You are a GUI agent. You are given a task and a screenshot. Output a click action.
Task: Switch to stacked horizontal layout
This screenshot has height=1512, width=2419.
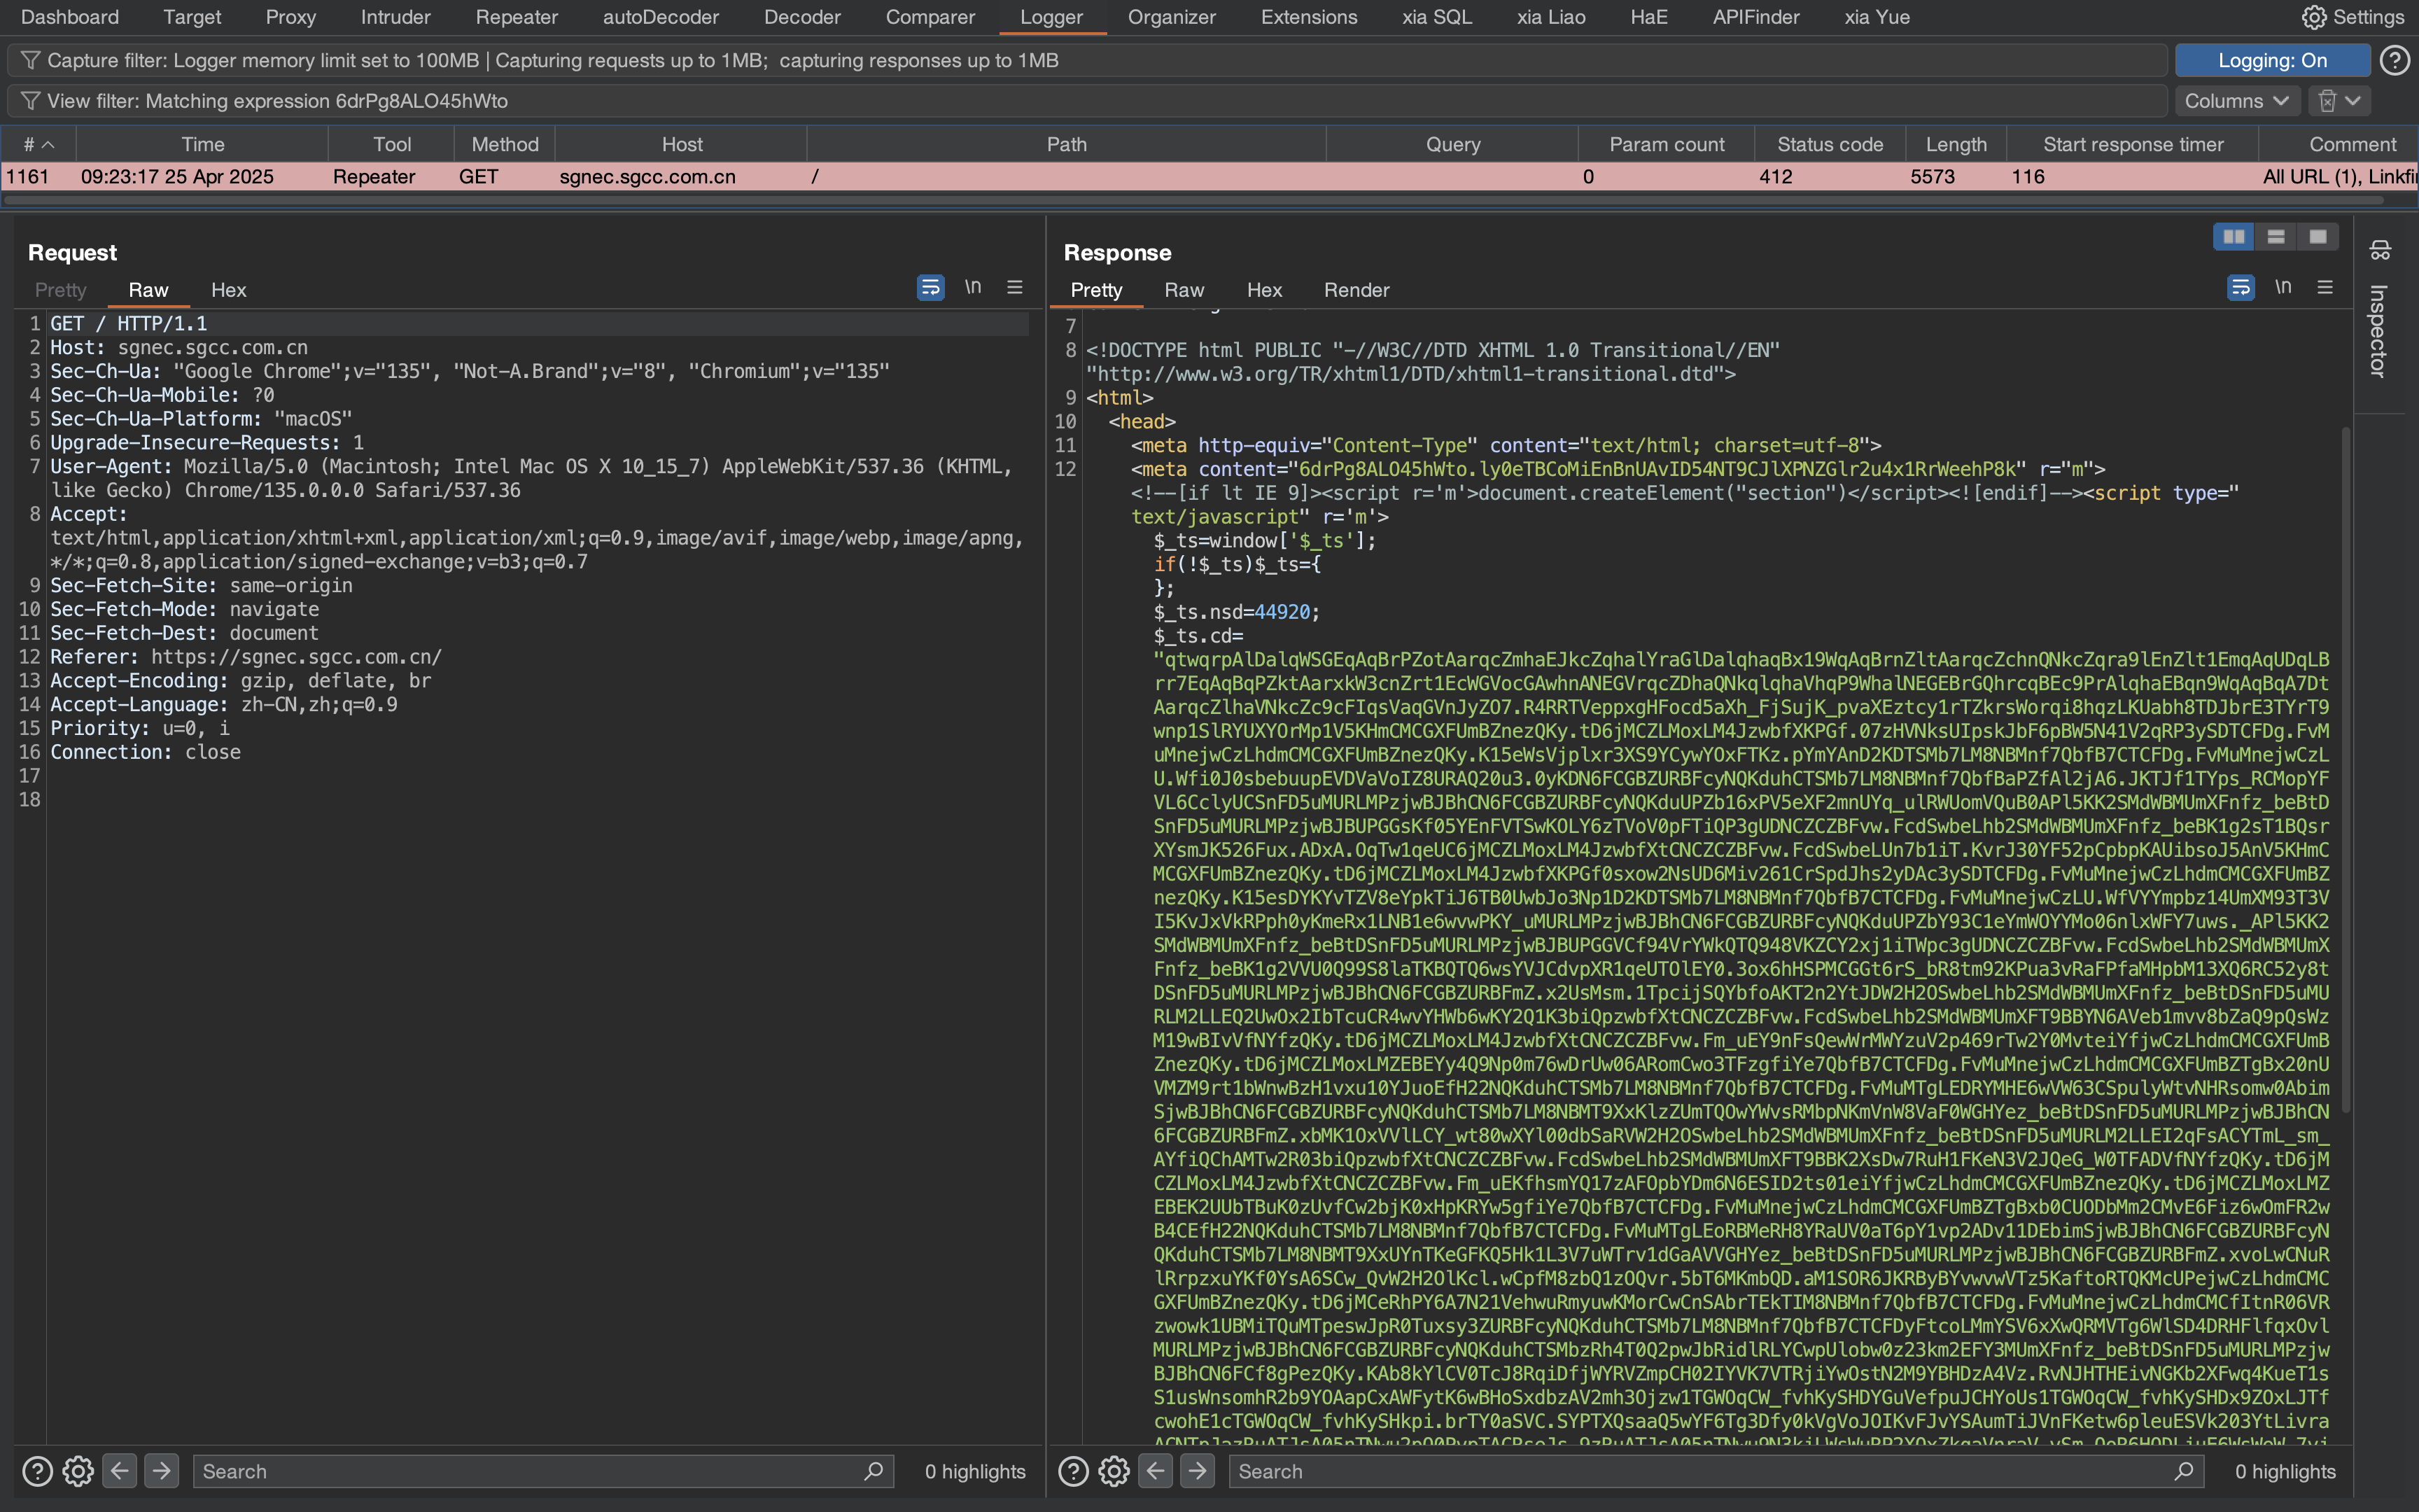[x=2276, y=237]
